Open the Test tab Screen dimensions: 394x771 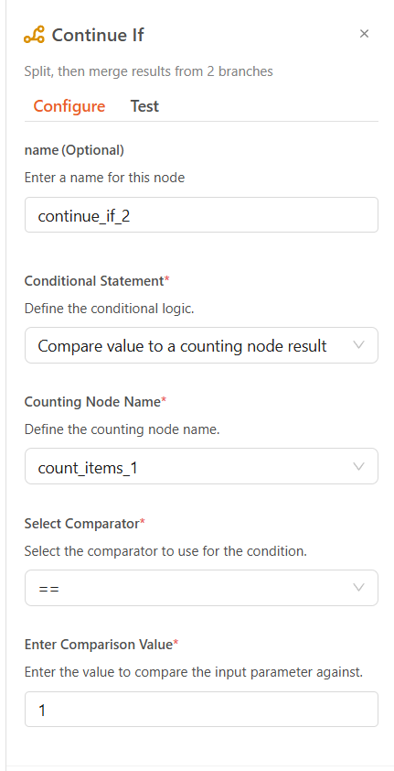click(144, 106)
